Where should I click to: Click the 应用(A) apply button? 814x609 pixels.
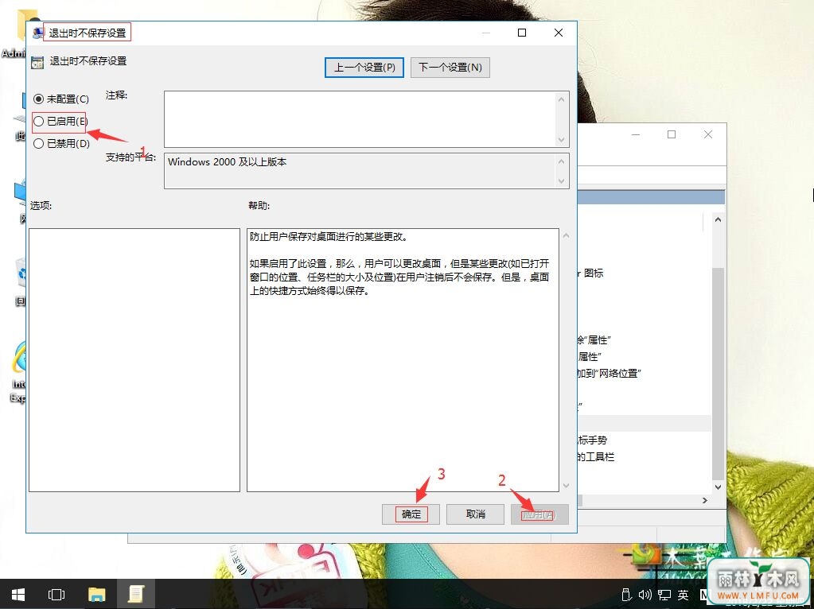coord(539,514)
